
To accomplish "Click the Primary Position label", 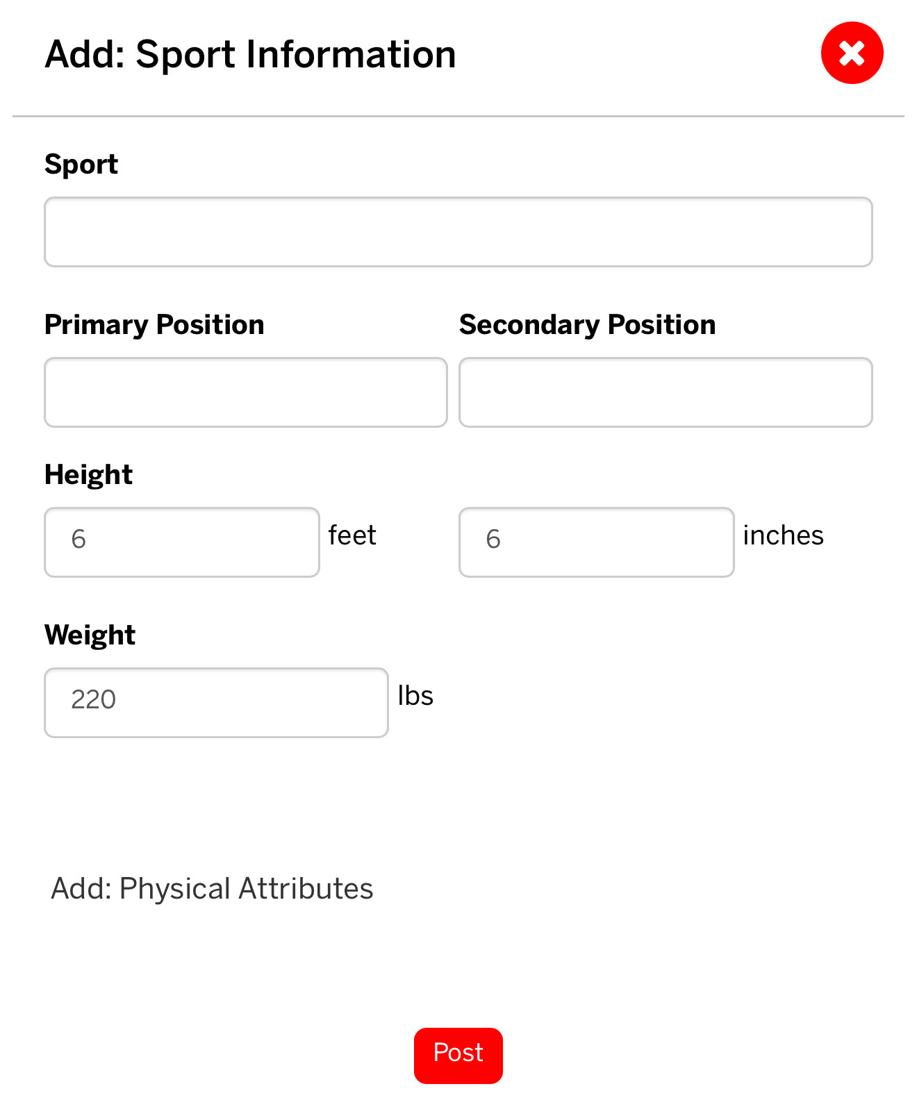I will [x=154, y=325].
